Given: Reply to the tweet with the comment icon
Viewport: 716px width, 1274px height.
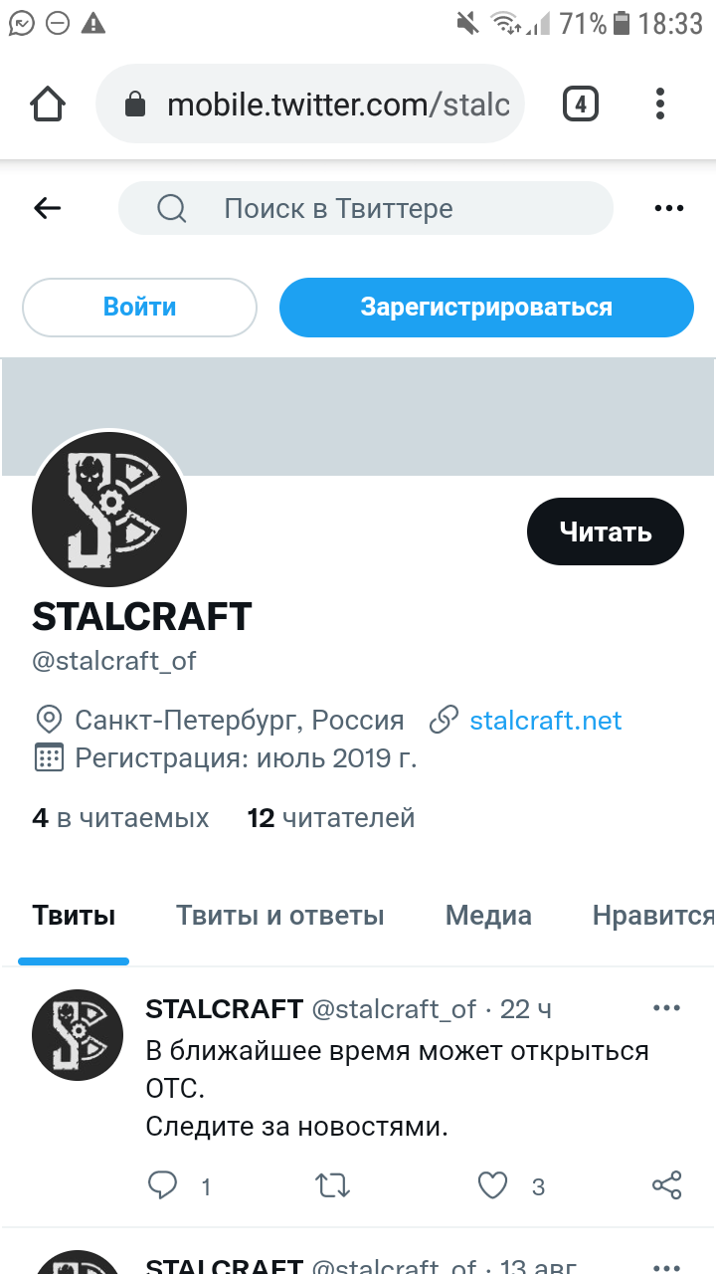Looking at the screenshot, I should [162, 1184].
